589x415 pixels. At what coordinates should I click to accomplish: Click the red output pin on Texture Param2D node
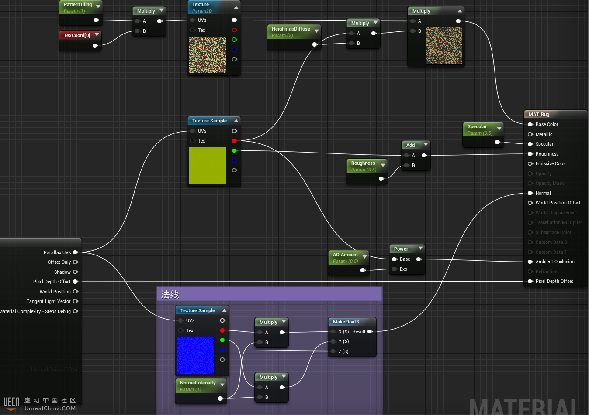coord(235,30)
